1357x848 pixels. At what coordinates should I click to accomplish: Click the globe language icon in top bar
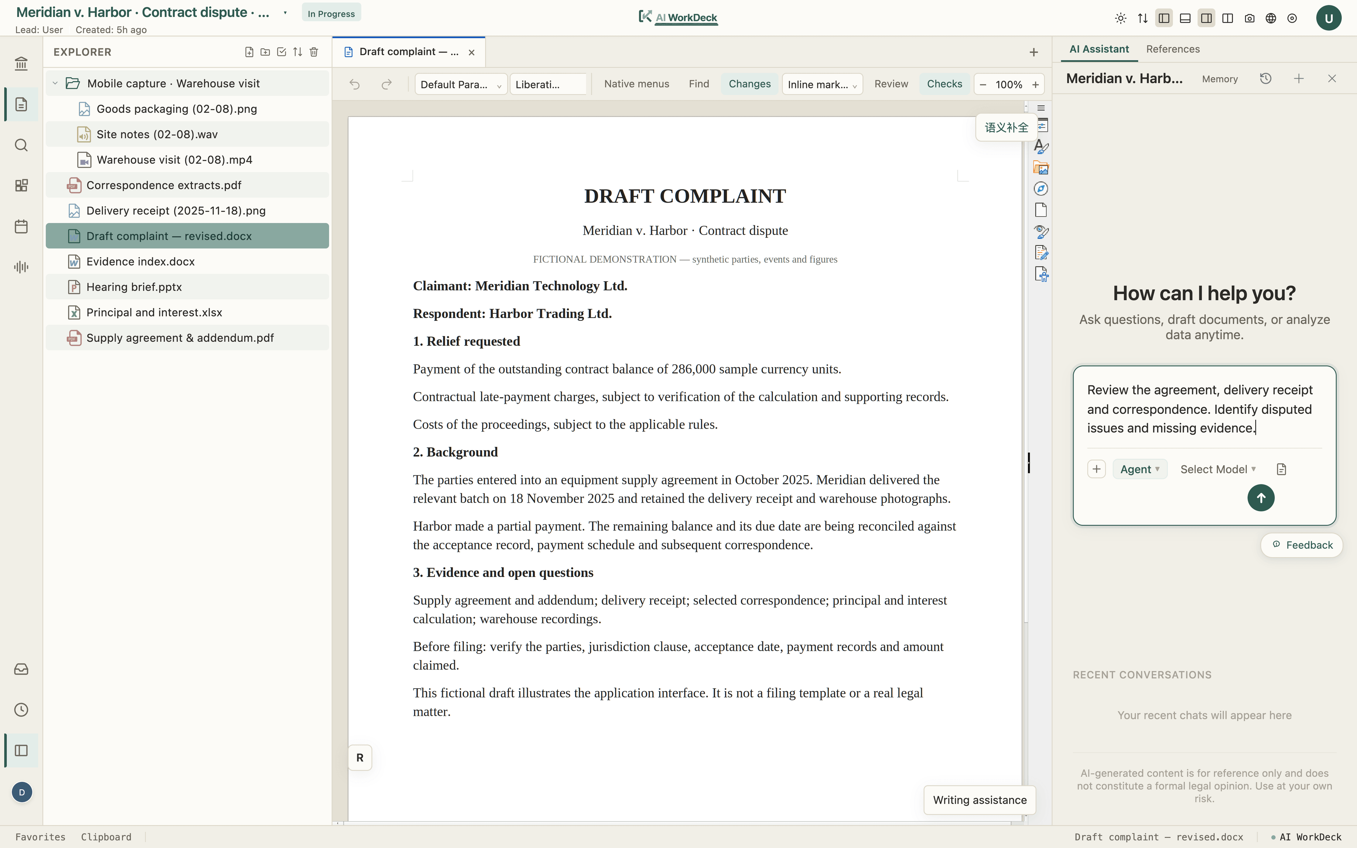tap(1271, 18)
